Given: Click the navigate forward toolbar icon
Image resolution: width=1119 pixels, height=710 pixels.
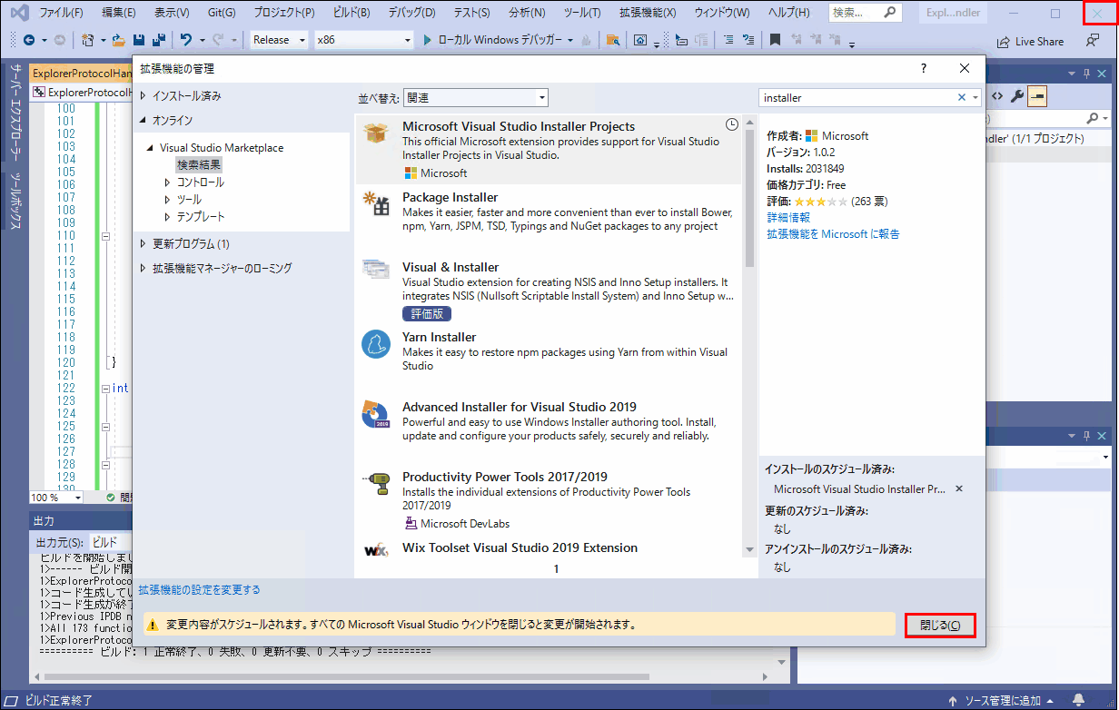Looking at the screenshot, I should (x=60, y=40).
